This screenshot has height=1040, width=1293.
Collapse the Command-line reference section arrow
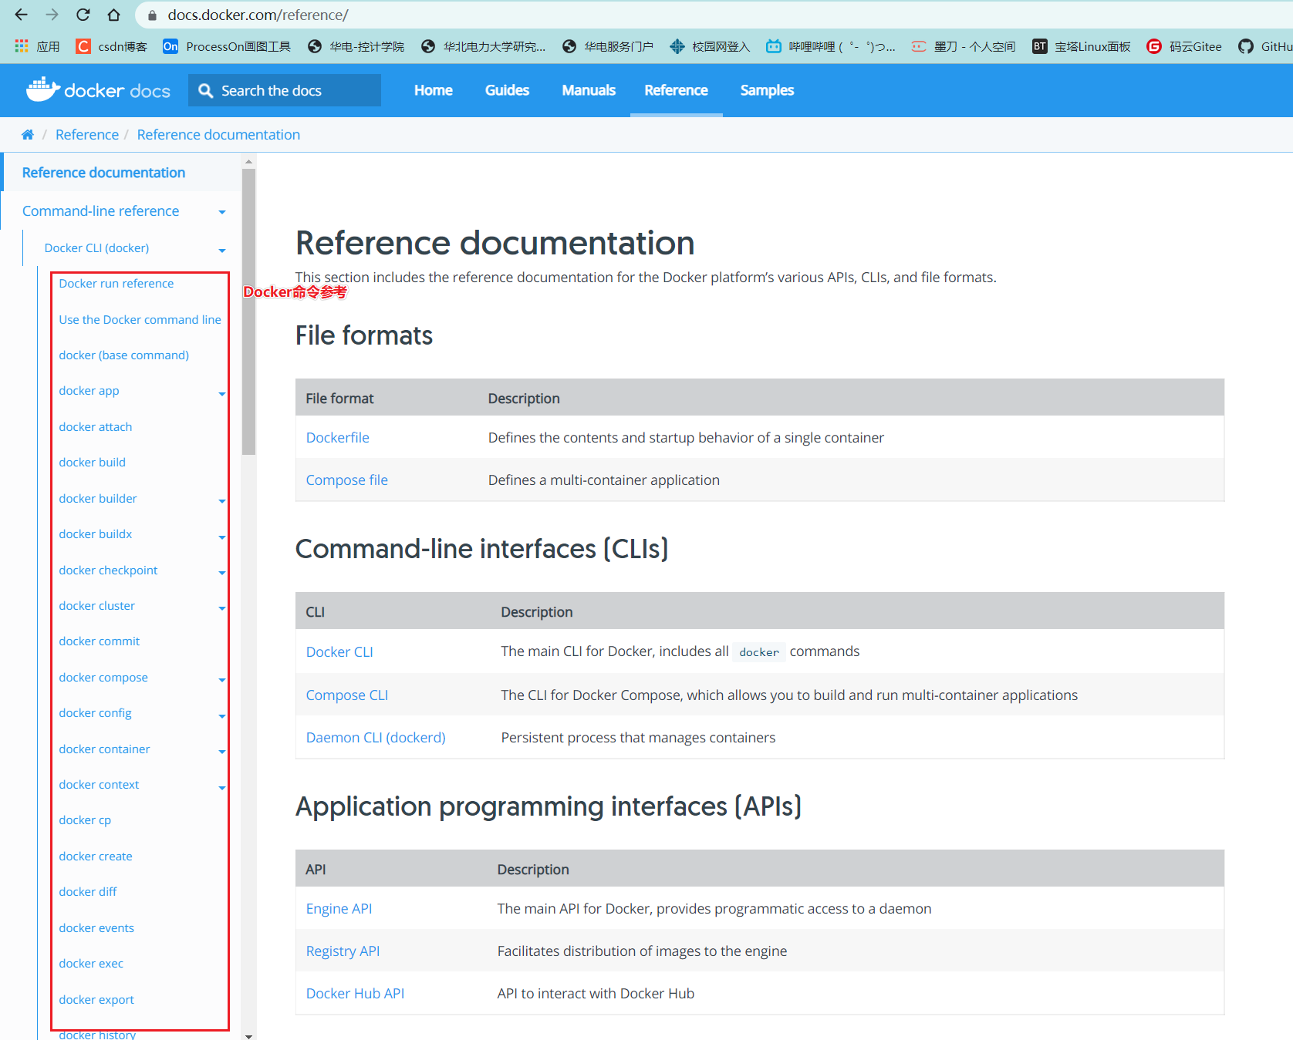(x=222, y=212)
